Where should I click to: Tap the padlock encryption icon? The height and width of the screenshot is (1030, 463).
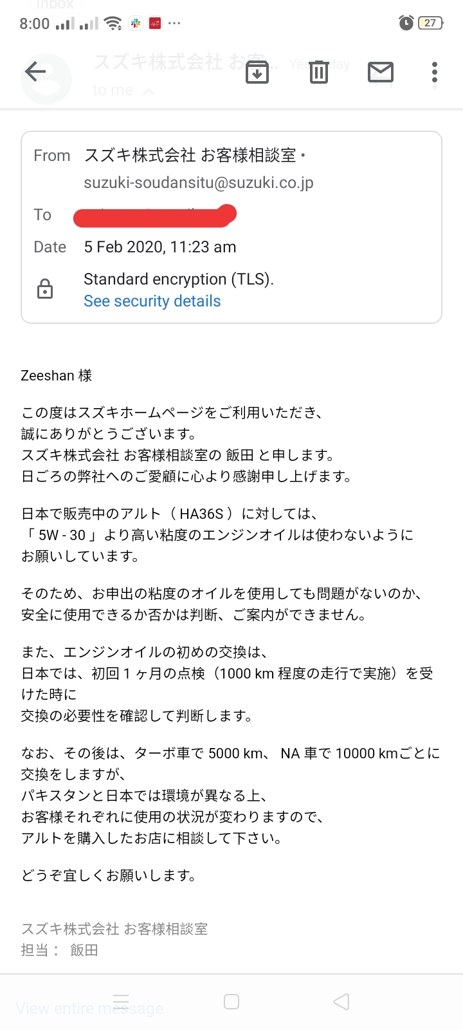(x=45, y=290)
